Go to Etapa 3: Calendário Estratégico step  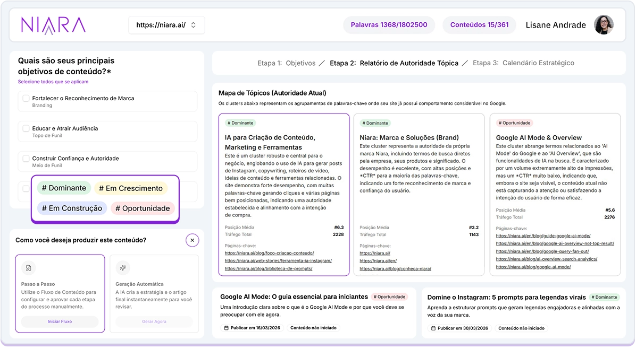(523, 63)
